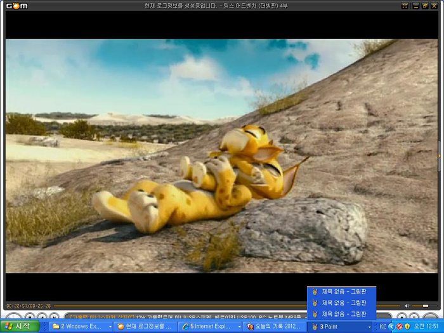Adjust the volume slider handle

pyautogui.click(x=426, y=306)
